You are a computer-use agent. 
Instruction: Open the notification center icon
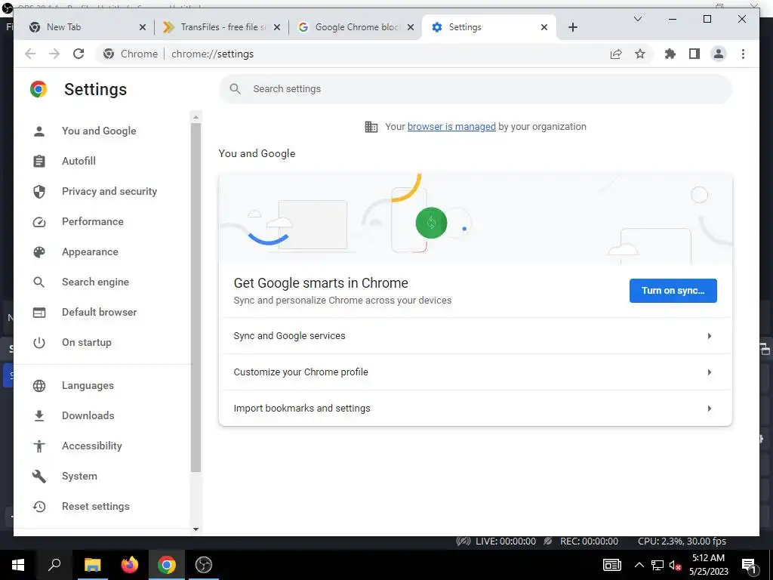click(x=748, y=565)
